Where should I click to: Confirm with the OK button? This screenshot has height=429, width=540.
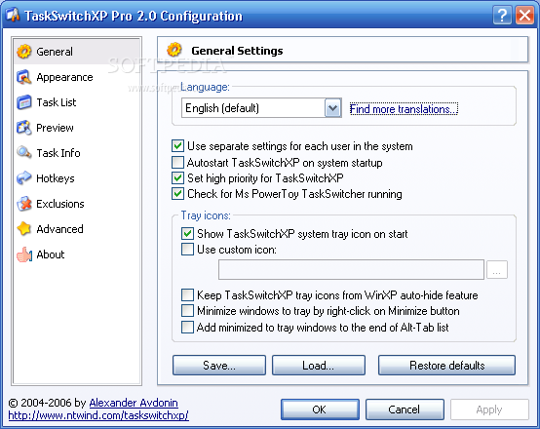click(320, 409)
